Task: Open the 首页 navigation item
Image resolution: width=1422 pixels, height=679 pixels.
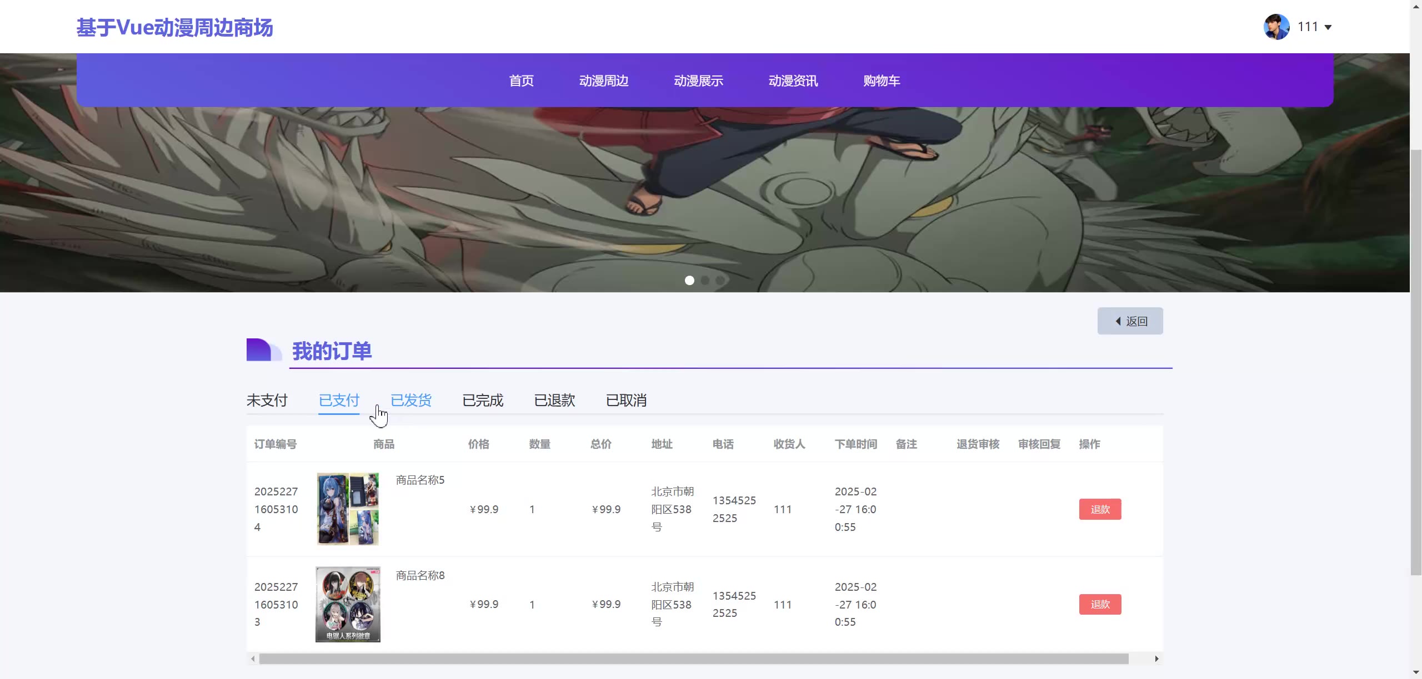Action: pyautogui.click(x=521, y=81)
